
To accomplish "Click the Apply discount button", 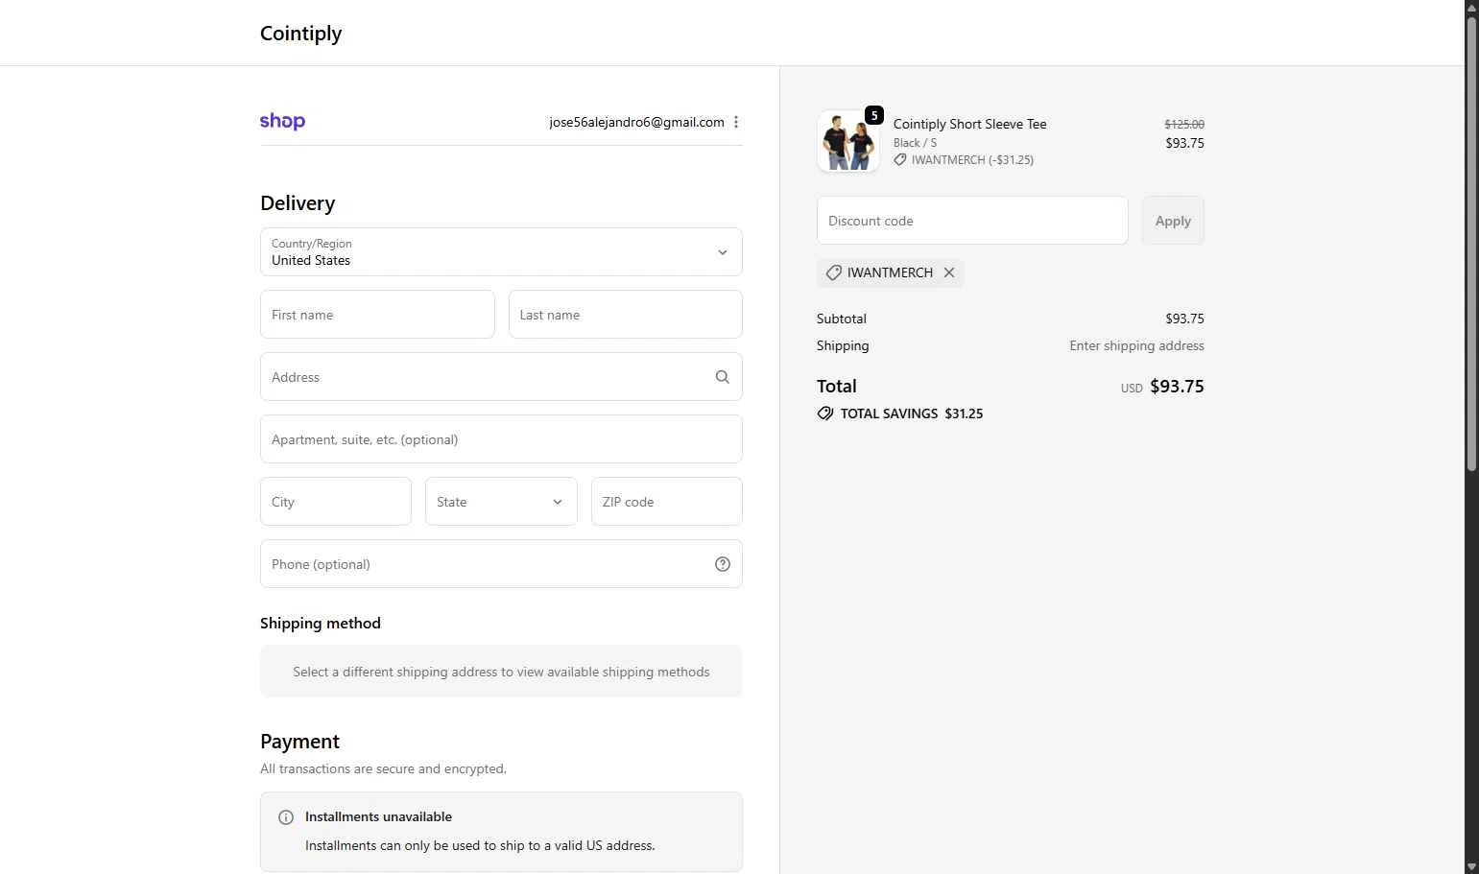I will 1173,221.
